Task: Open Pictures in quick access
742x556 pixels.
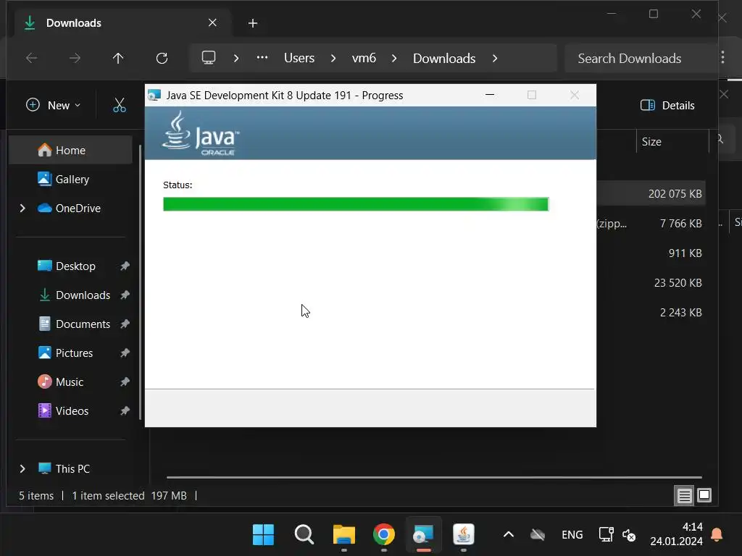Action: [70, 353]
